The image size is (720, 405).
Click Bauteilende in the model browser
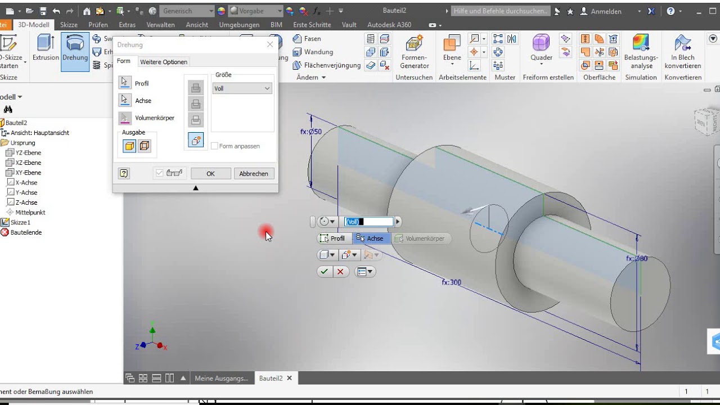tap(21, 232)
